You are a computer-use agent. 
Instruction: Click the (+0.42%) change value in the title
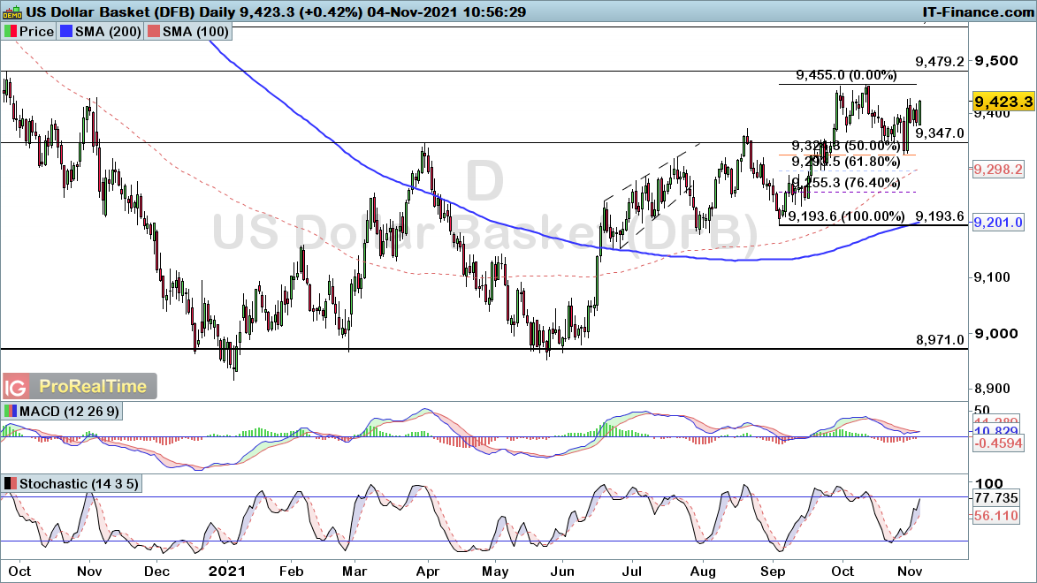click(x=330, y=11)
